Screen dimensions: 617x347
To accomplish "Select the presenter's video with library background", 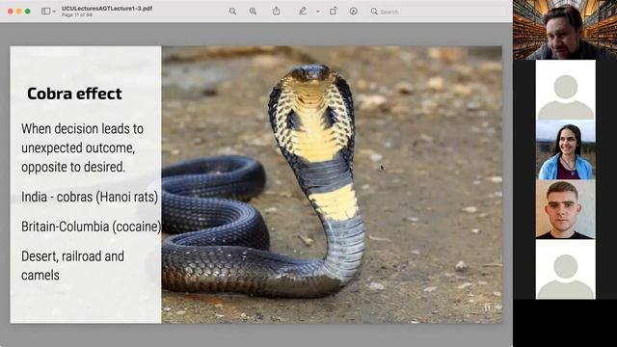I will [x=565, y=30].
